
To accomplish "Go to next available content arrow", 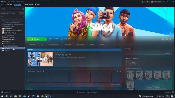I will (117, 71).
